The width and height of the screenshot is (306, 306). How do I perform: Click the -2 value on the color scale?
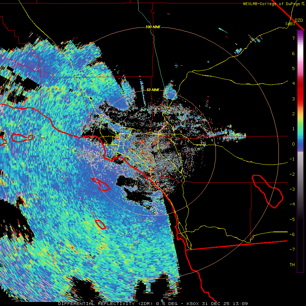tap(292, 174)
